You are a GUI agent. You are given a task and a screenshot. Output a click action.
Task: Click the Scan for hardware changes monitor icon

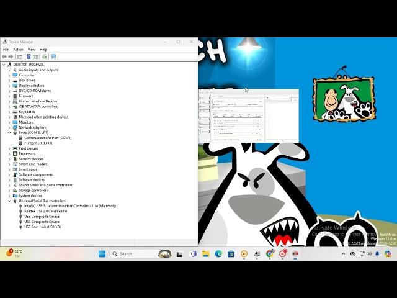coord(53,56)
